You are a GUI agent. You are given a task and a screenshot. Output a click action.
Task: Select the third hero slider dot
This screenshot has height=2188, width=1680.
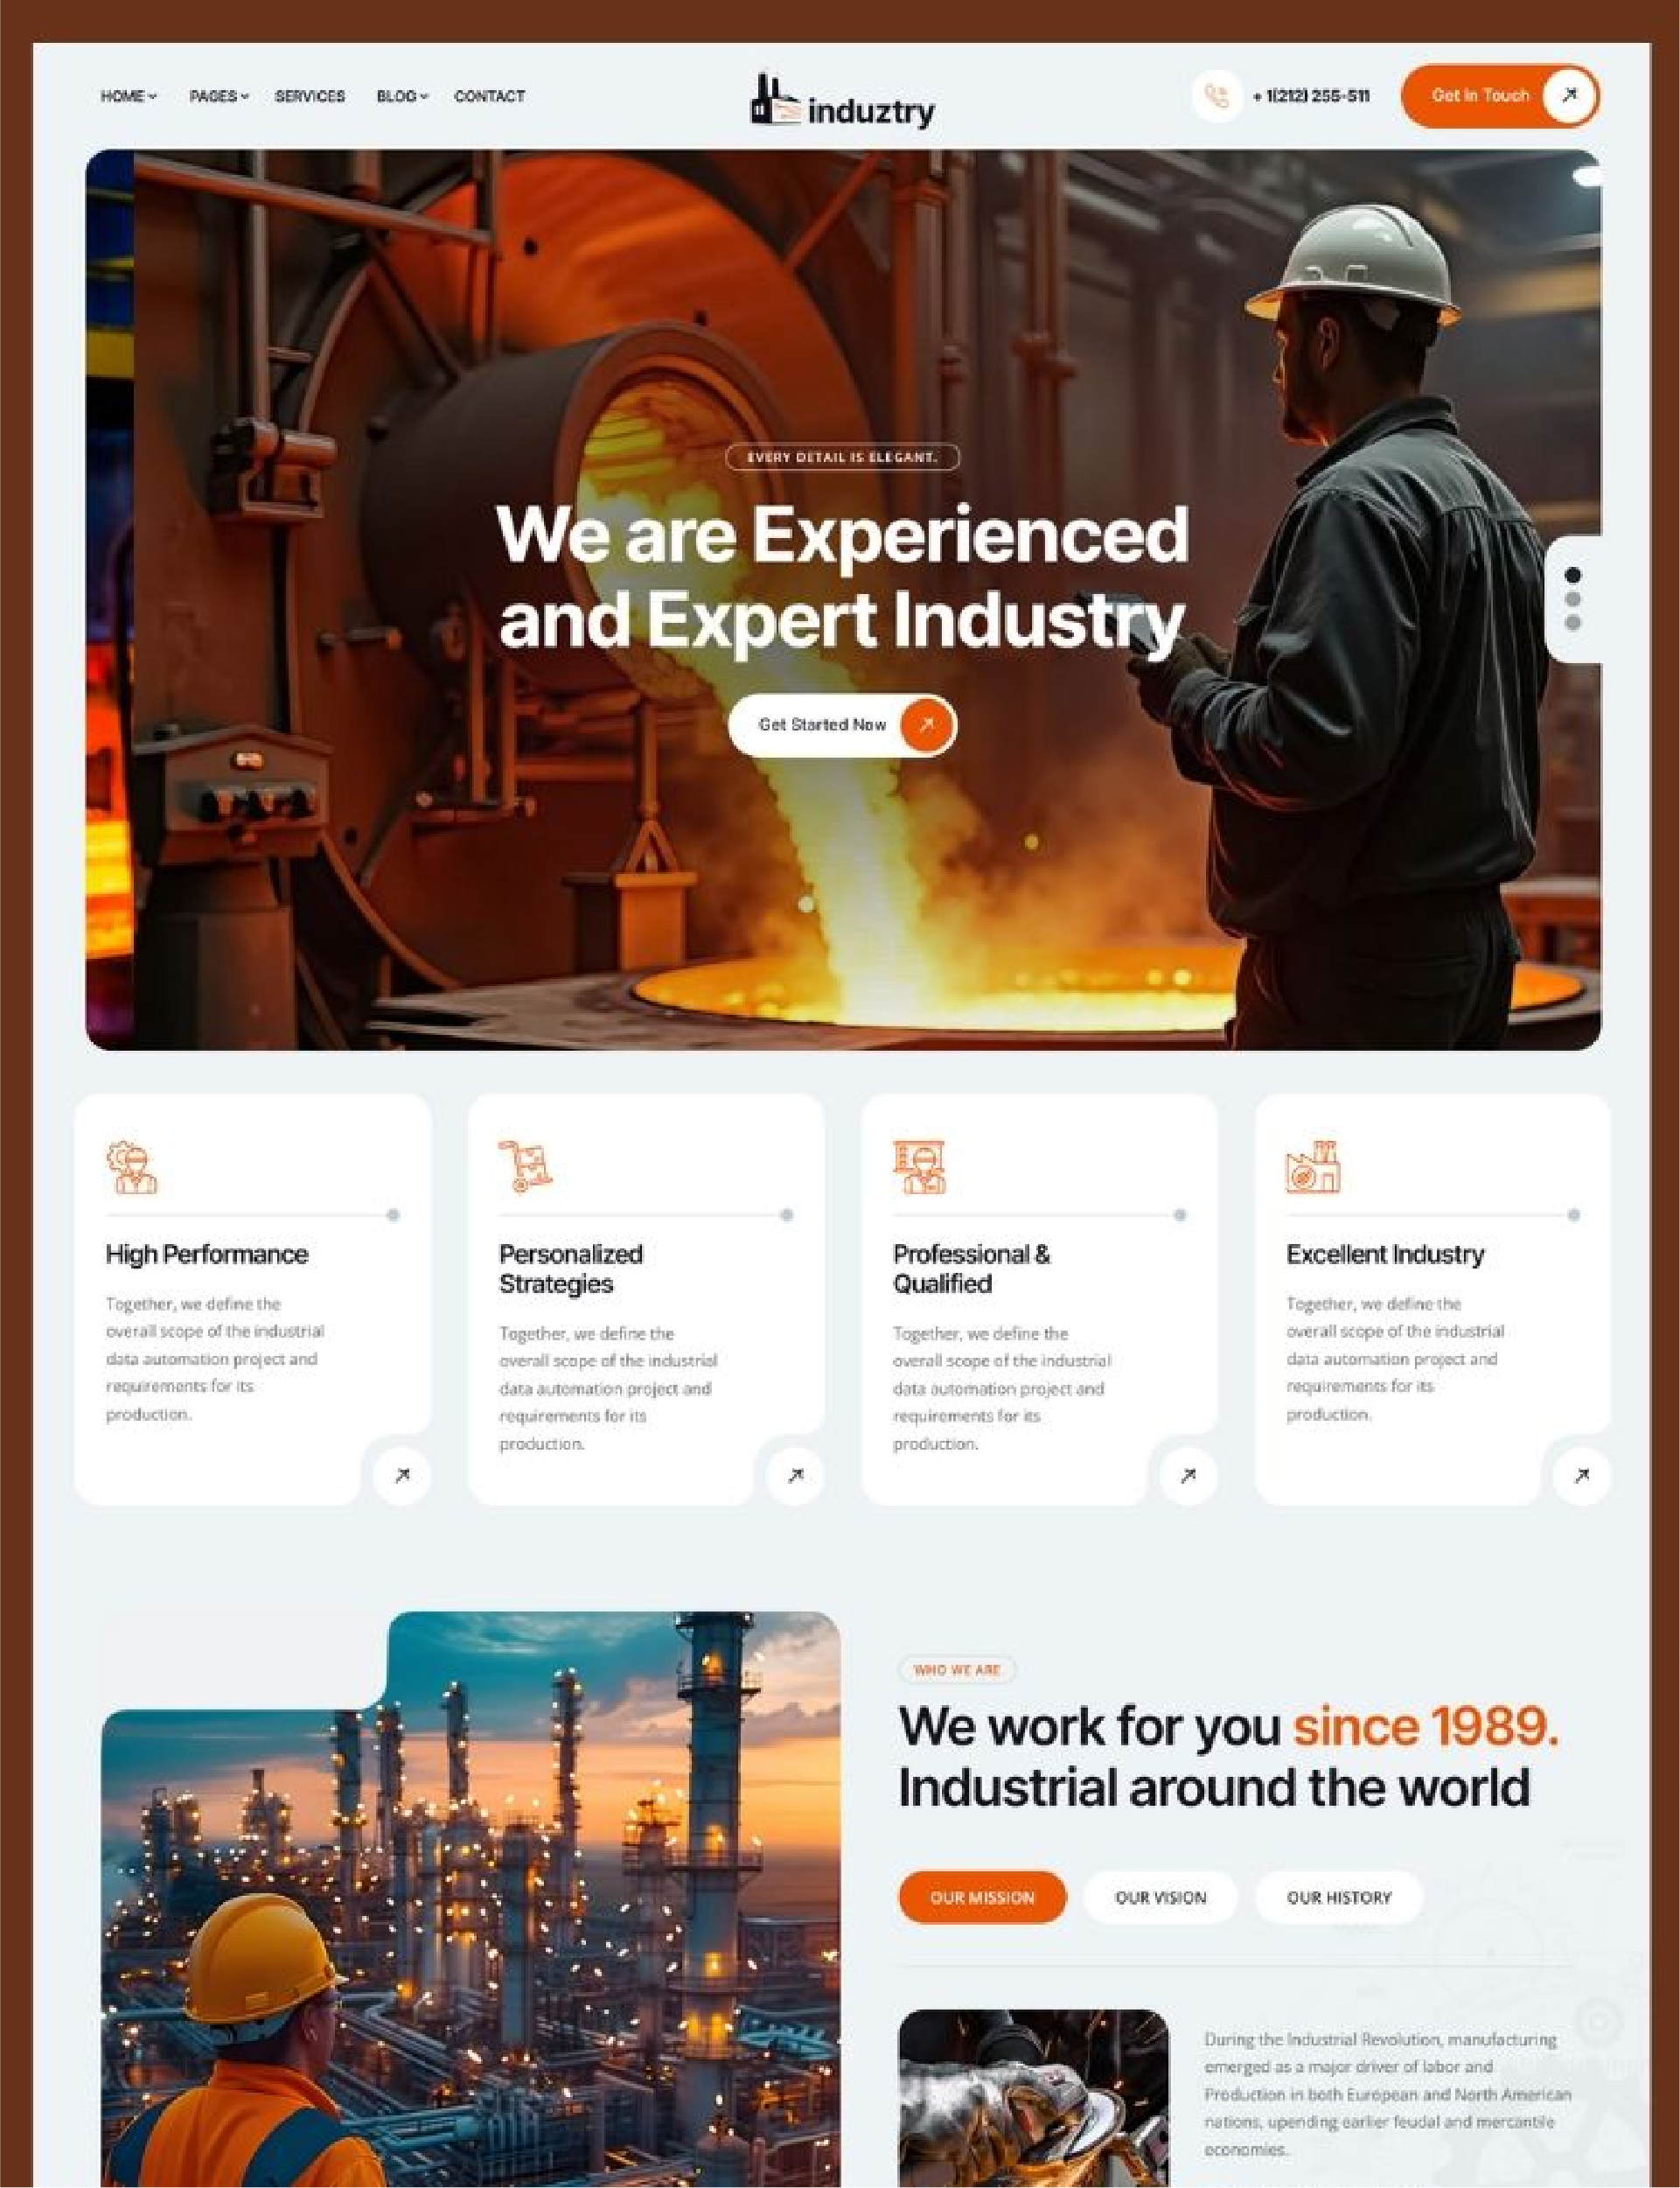1573,623
